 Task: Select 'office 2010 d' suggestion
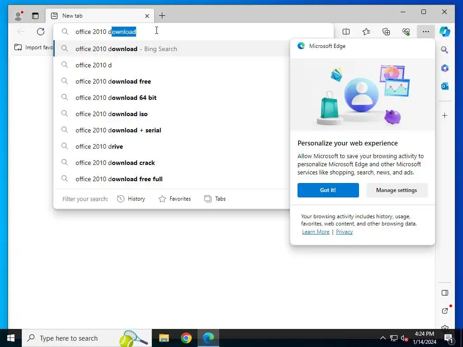click(x=171, y=65)
